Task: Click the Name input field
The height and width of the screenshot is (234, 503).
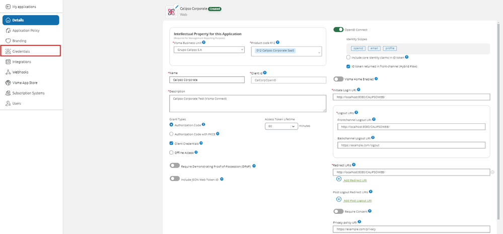Action: click(207, 80)
